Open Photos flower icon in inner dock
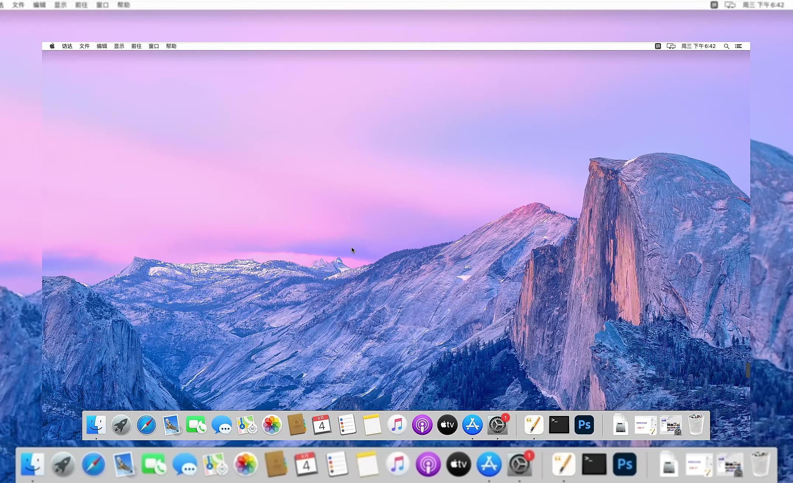 [272, 425]
